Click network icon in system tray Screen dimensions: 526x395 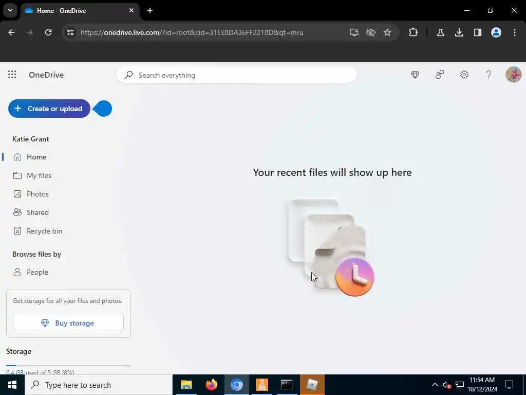460,385
